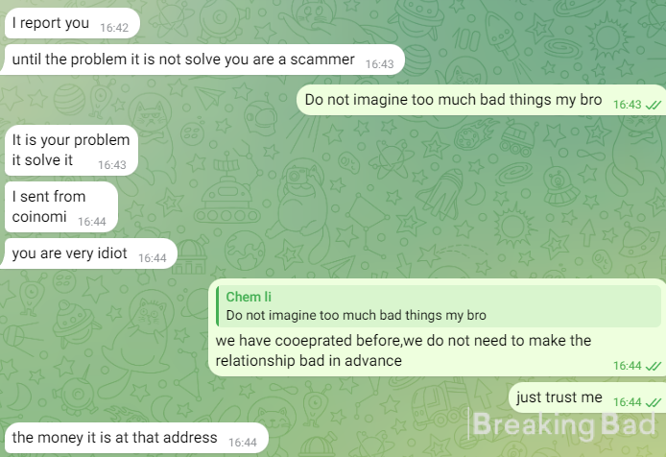This screenshot has height=457, width=666.
Task: Click the read ticks on the cooperation reply
Action: click(x=654, y=366)
